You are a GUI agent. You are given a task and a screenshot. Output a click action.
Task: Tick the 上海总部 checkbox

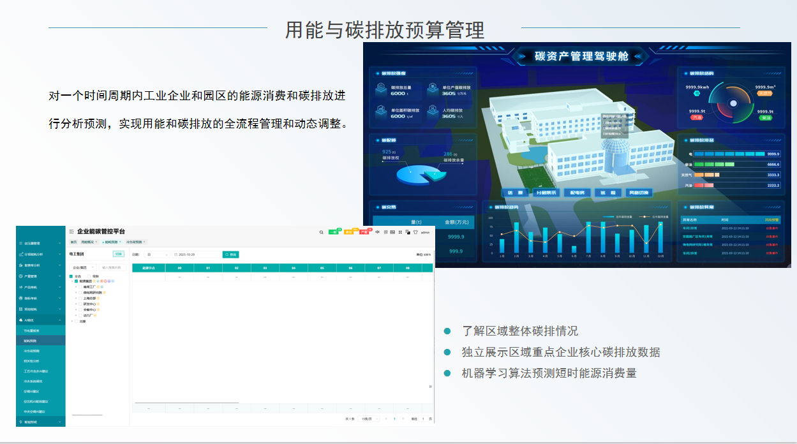[x=80, y=298]
